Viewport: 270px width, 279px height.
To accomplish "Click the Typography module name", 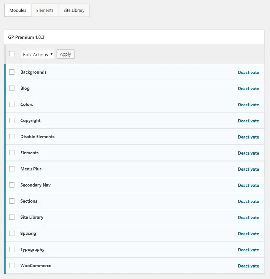I will [32, 250].
